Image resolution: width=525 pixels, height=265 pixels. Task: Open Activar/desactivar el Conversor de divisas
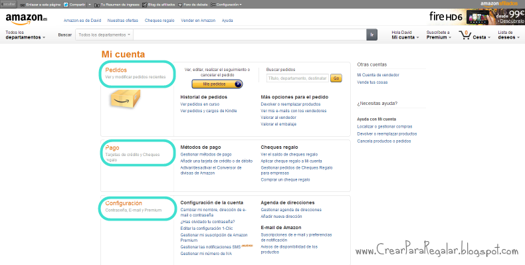click(211, 170)
